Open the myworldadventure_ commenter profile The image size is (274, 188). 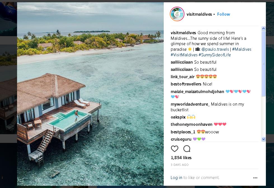(190, 104)
